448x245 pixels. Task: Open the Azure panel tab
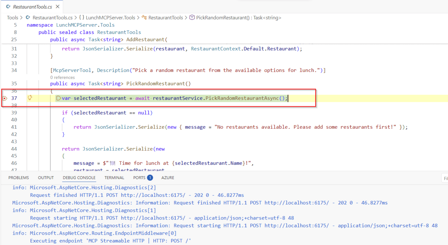tap(167, 178)
